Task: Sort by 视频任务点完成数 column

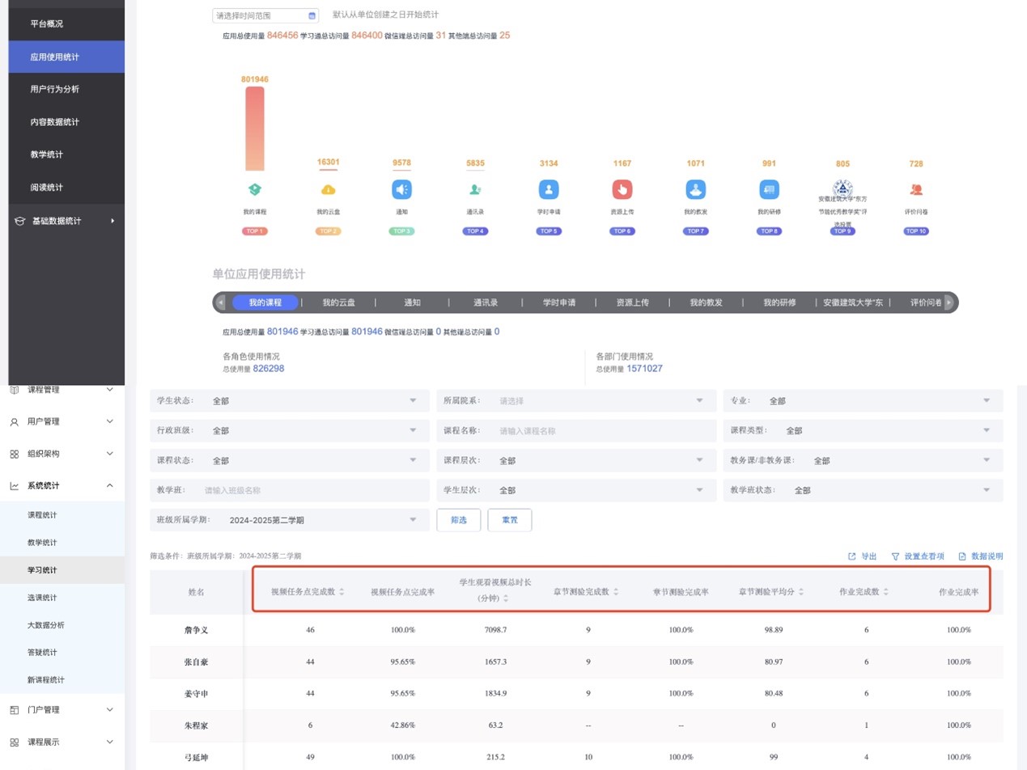Action: [x=342, y=592]
